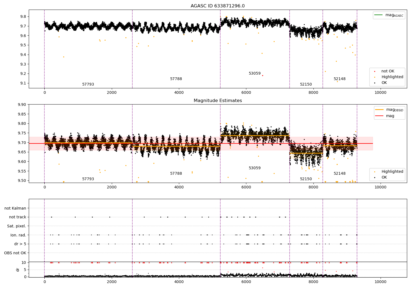
Task: Click the 10000 x-tick under bottom plot
Action: pyautogui.click(x=380, y=282)
